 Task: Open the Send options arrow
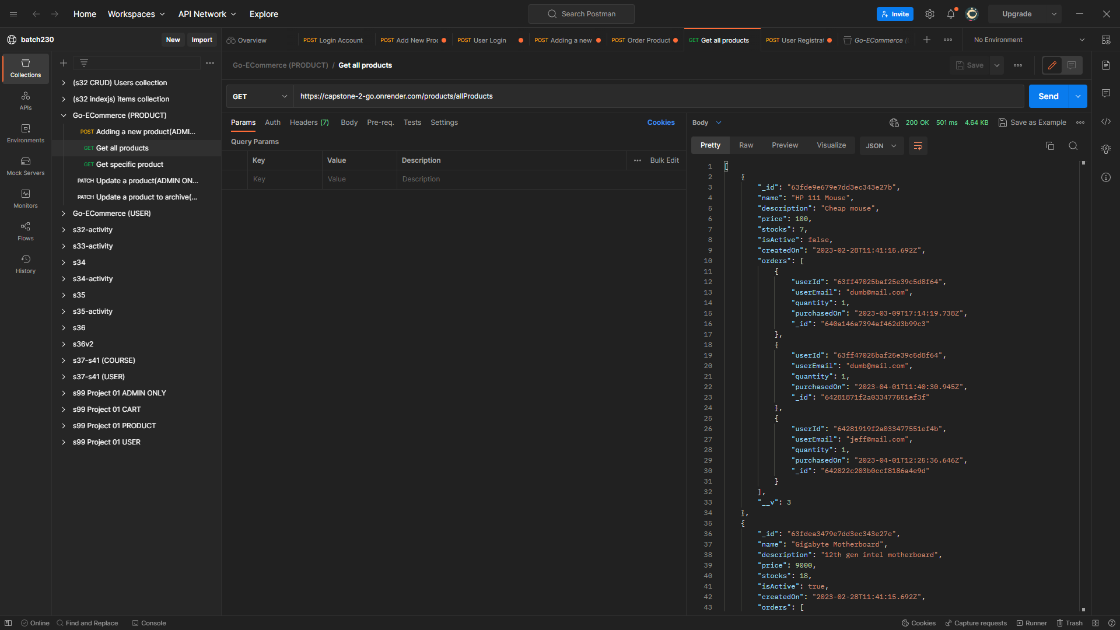1078,96
